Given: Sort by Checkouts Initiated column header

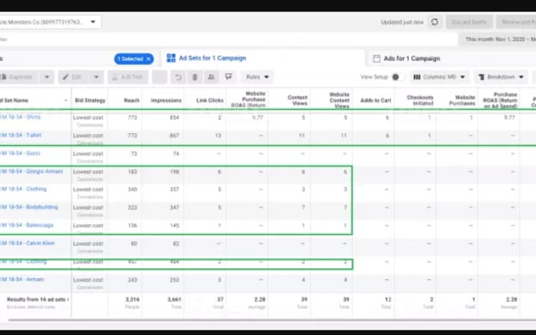Looking at the screenshot, I should coord(420,101).
